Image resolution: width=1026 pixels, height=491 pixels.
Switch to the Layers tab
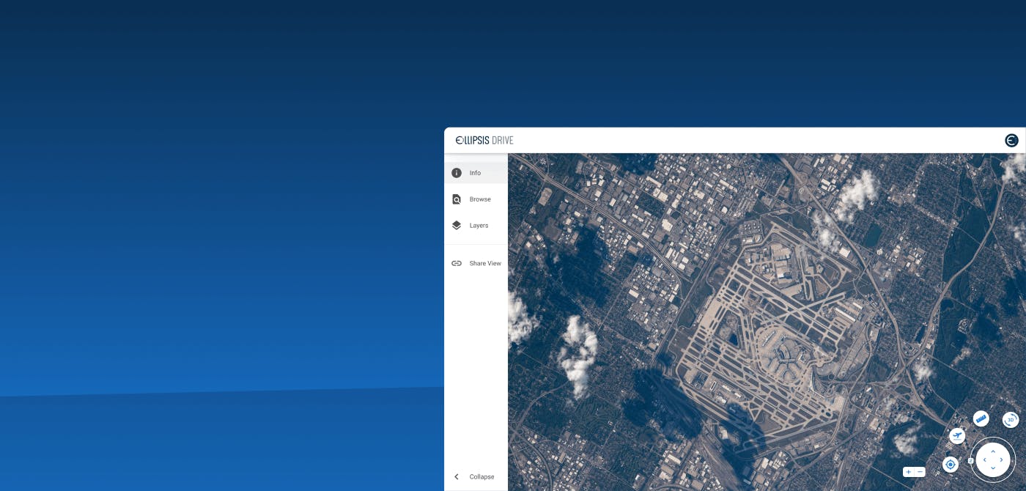point(457,225)
